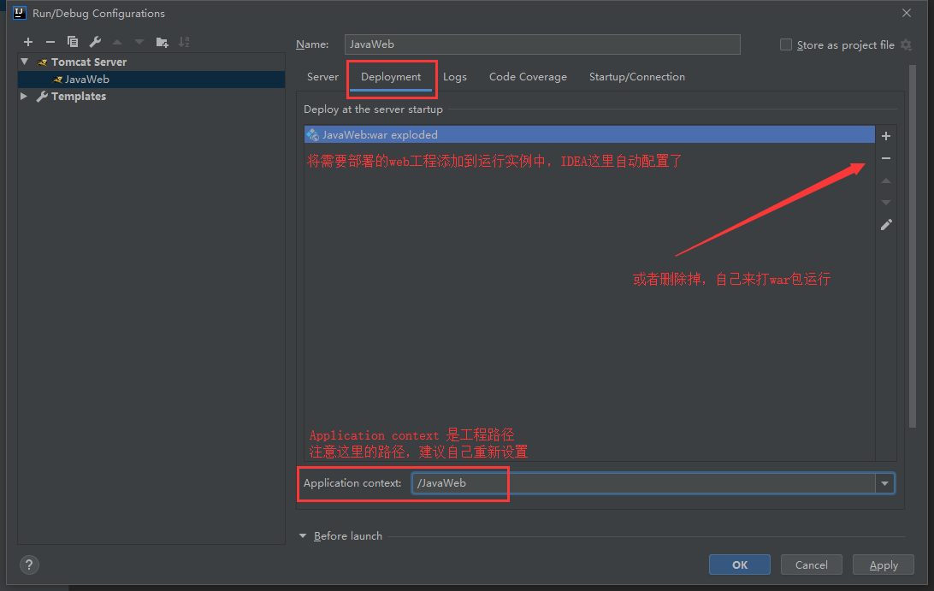This screenshot has width=934, height=591.
Task: Collapse the Before launch section
Action: click(303, 536)
